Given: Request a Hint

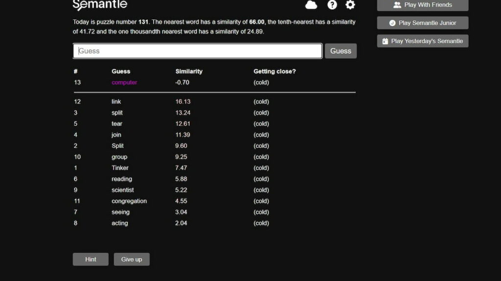Looking at the screenshot, I should click(90, 259).
